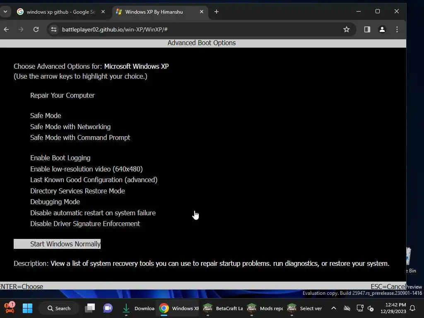Minimize the Chrome window
The height and width of the screenshot is (318, 424).
(x=359, y=11)
